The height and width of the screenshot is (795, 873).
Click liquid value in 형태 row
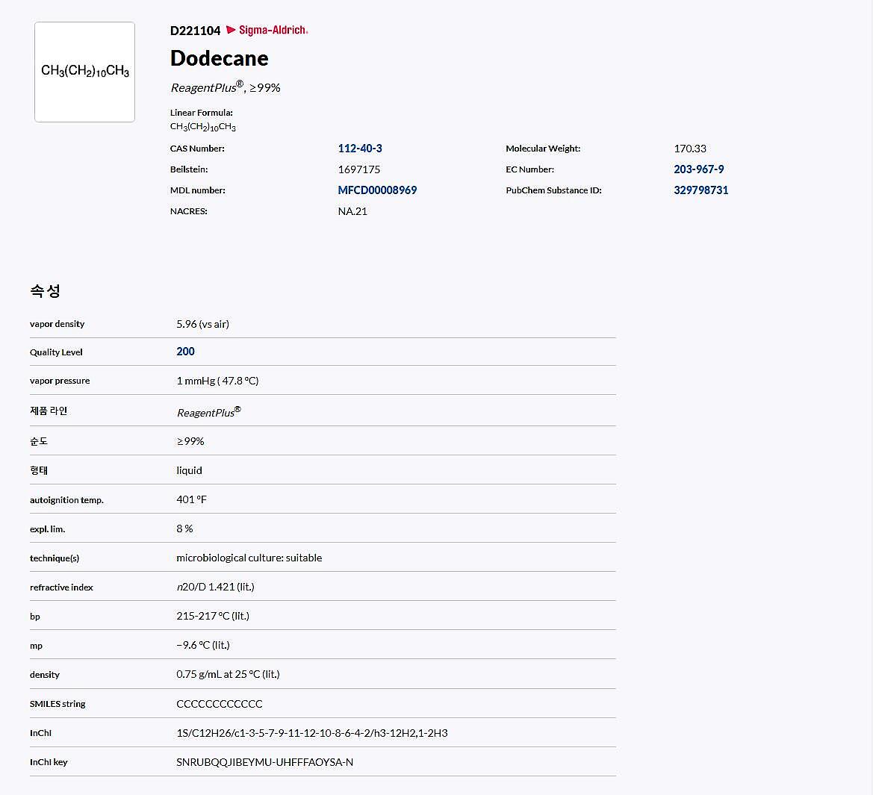189,470
